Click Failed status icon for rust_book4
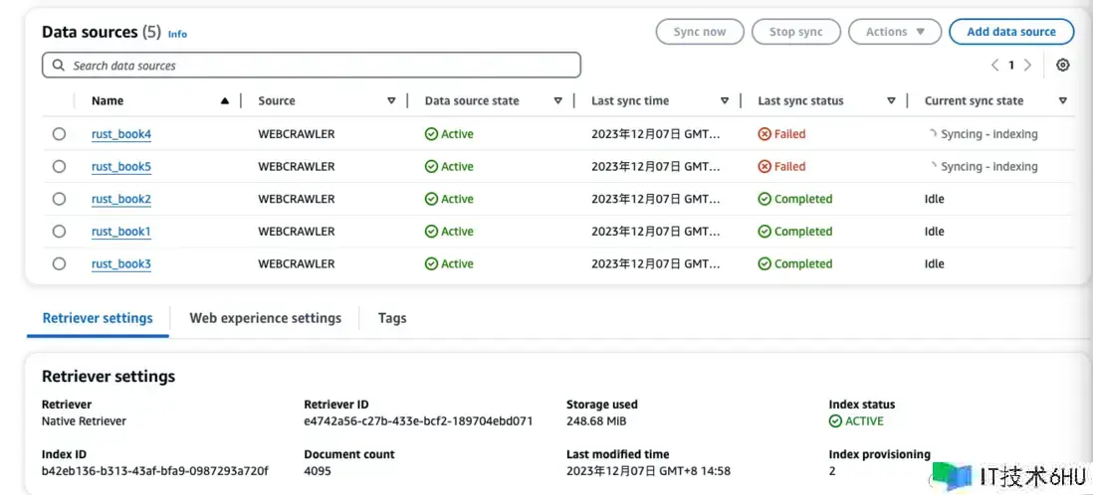This screenshot has width=1093, height=495. pos(765,134)
